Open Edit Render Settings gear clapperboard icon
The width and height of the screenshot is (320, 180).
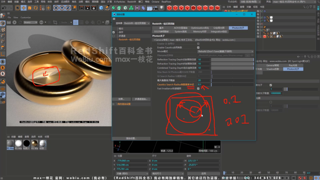pos(94,8)
